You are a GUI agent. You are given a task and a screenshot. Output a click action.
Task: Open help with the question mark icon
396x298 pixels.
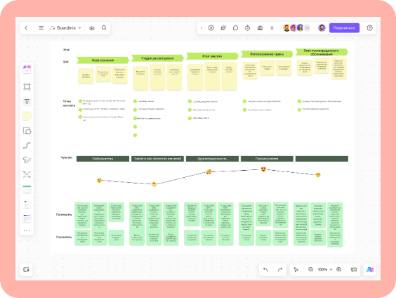[x=369, y=28]
